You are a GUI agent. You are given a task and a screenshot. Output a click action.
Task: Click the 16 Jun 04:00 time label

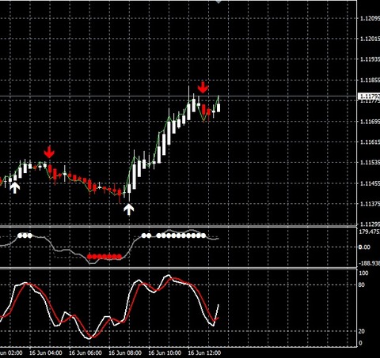click(45, 352)
